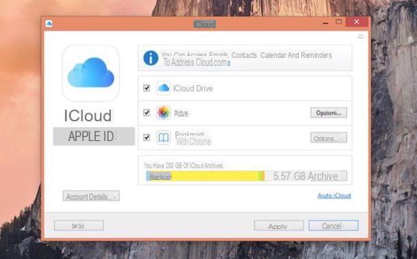Click the iCloud Drive label

point(193,89)
